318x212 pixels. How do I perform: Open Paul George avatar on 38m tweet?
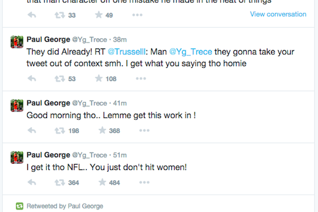pos(17,42)
